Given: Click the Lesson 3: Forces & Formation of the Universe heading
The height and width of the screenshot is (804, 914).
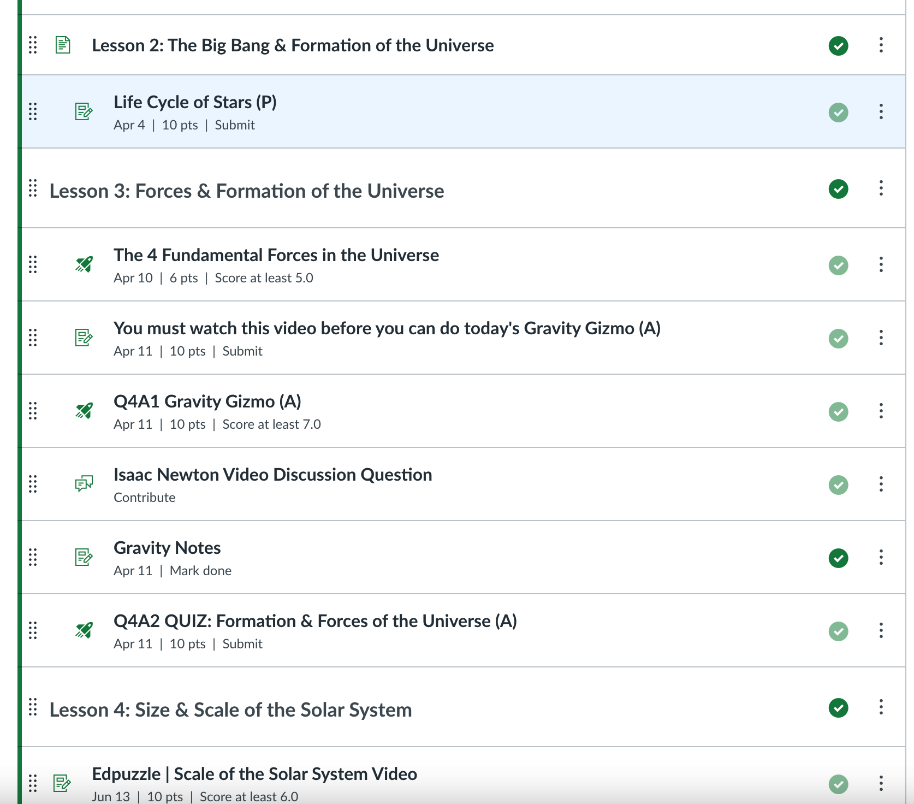Looking at the screenshot, I should point(247,191).
